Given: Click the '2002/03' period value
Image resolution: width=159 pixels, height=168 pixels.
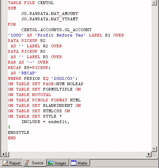Looking at the screenshot, I should tap(63, 78).
